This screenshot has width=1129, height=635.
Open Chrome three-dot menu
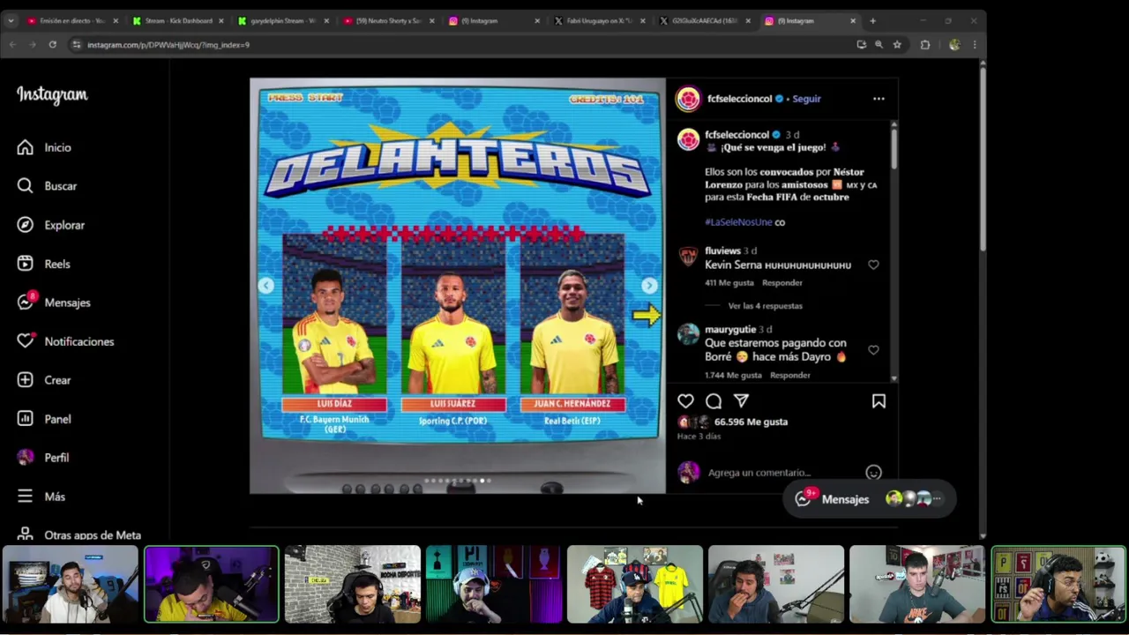975,44
